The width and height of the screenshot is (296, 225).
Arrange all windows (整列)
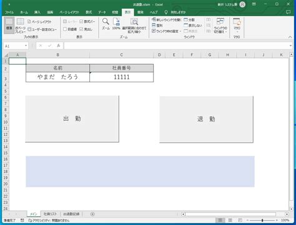tap(157, 26)
